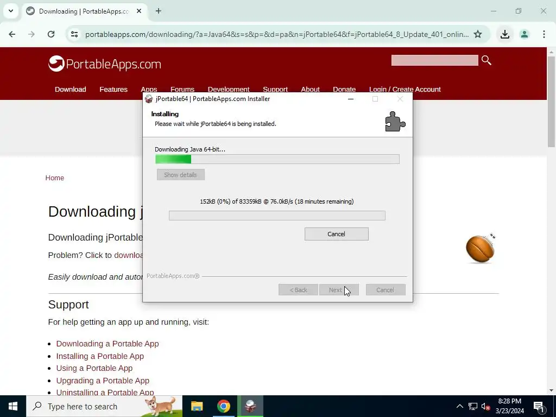Select the Downloading | PortableApps tab
The image size is (556, 417).
pyautogui.click(x=84, y=11)
